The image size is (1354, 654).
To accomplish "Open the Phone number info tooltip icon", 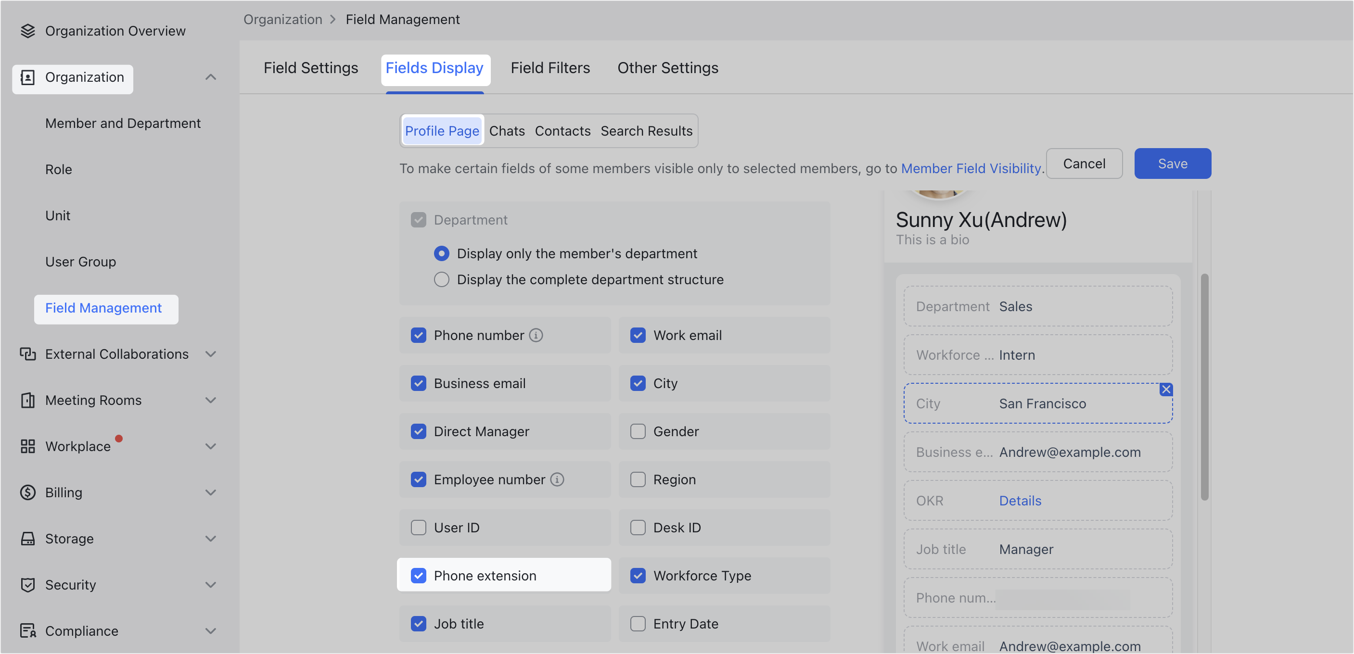I will tap(536, 335).
